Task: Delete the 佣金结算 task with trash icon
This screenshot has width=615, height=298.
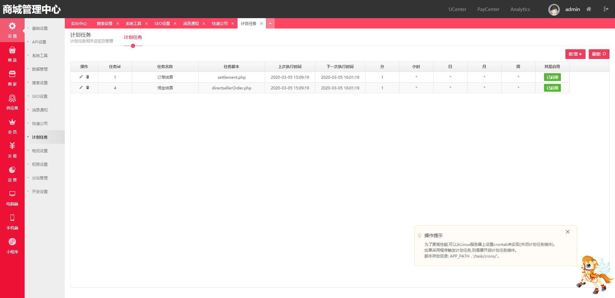Action: click(87, 87)
